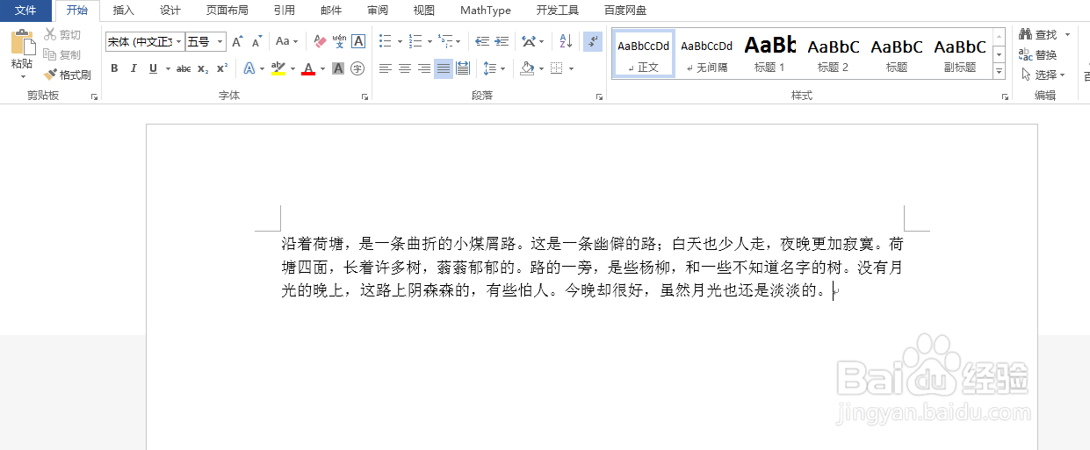1090x450 pixels.
Task: Click the numbered list icon
Action: [x=415, y=41]
